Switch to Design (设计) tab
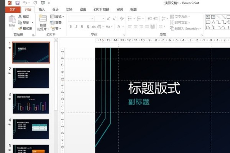The image size is (230, 153). (x=56, y=10)
